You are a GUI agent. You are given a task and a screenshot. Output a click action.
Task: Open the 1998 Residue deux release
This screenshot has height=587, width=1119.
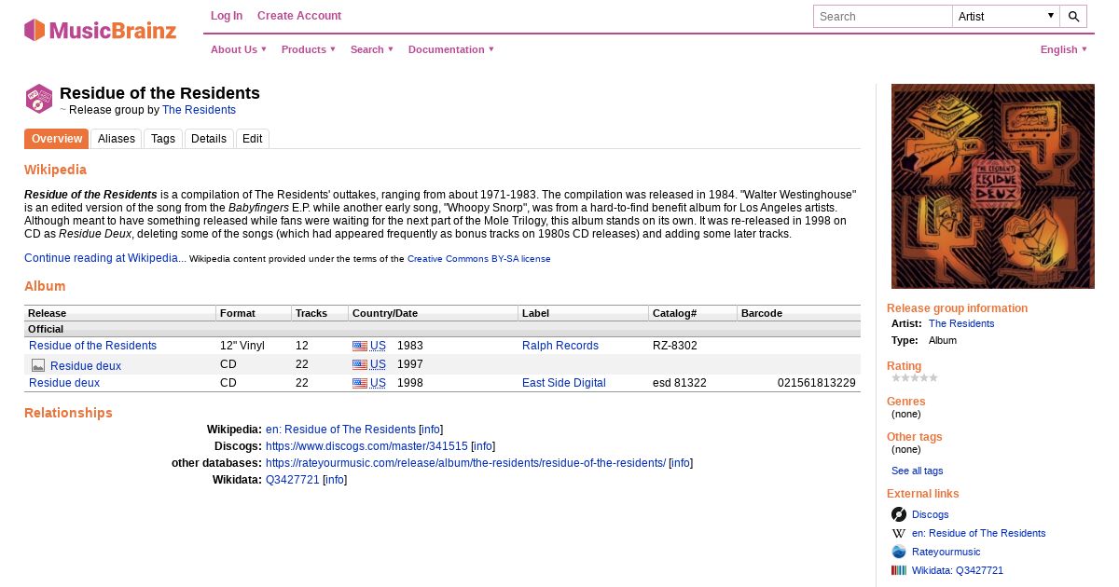click(x=64, y=383)
